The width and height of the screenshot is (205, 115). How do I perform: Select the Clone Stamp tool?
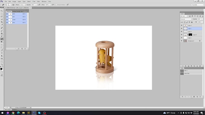click(x=2, y=33)
